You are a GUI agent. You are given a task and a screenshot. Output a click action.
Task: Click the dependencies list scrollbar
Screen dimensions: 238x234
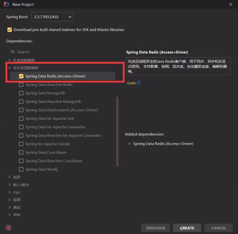117,132
